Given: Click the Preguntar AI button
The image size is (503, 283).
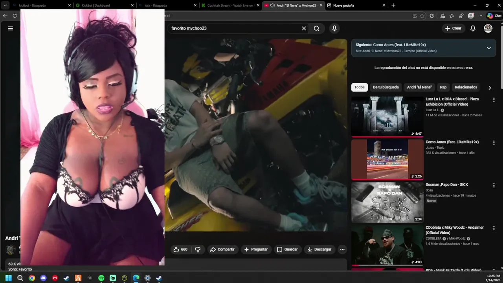Looking at the screenshot, I should point(256,249).
